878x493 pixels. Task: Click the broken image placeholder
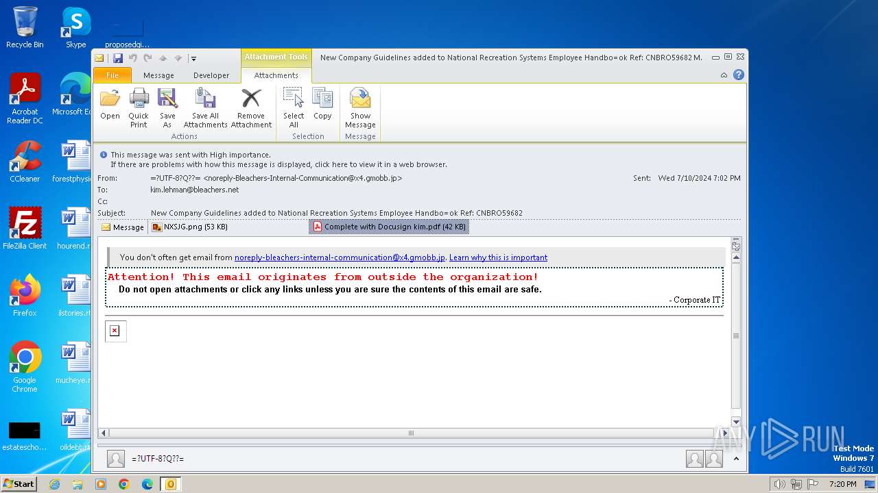[x=115, y=331]
